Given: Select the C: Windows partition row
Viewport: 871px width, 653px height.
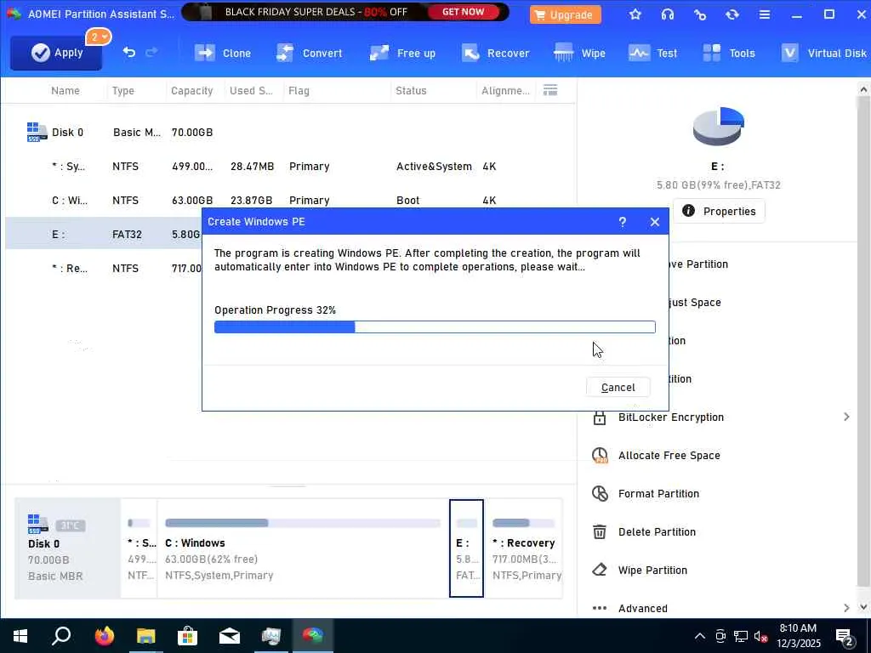Looking at the screenshot, I should point(289,200).
